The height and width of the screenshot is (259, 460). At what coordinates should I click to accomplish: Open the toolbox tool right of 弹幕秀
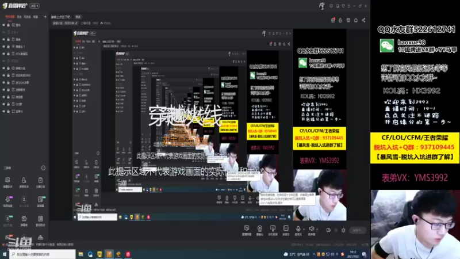[x=40, y=220]
